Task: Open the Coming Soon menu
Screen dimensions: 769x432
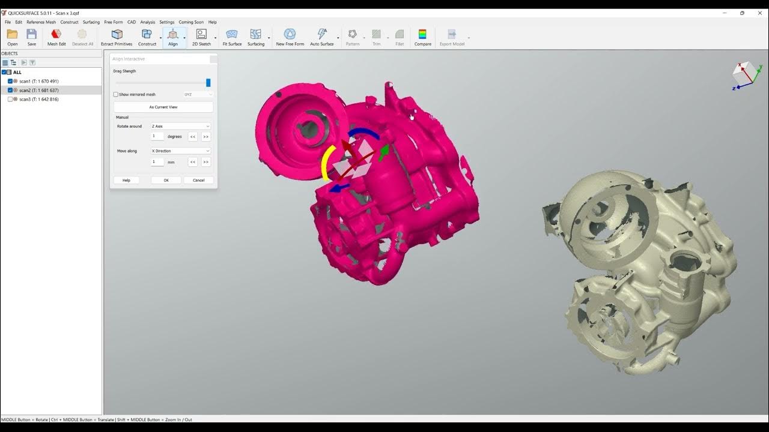Action: [191, 22]
